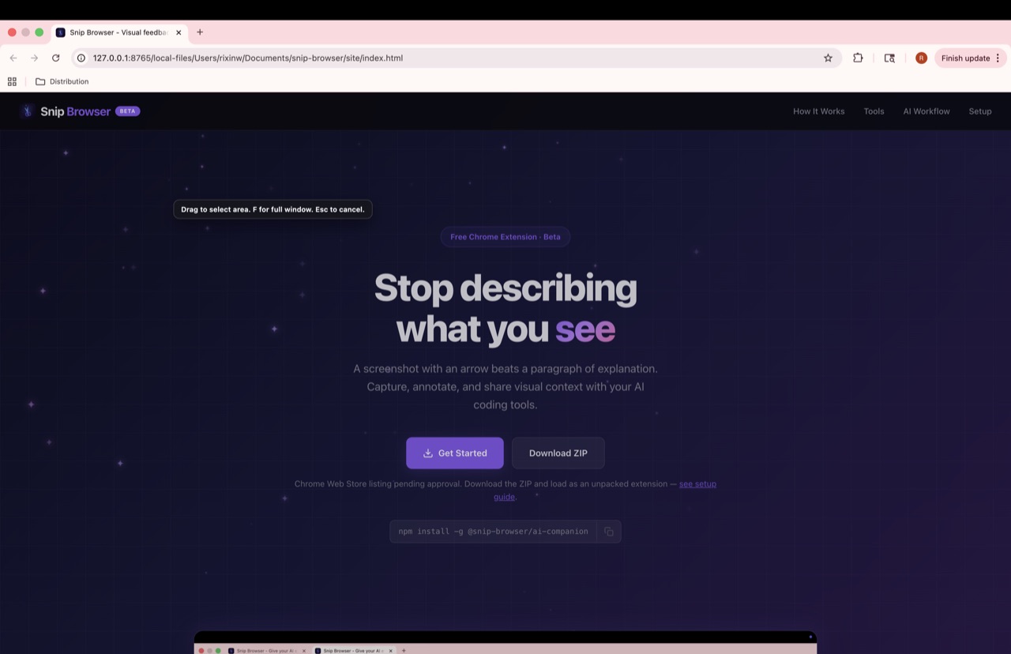Viewport: 1011px width, 654px height.
Task: Open the AI Workflow nav link
Action: coord(926,111)
